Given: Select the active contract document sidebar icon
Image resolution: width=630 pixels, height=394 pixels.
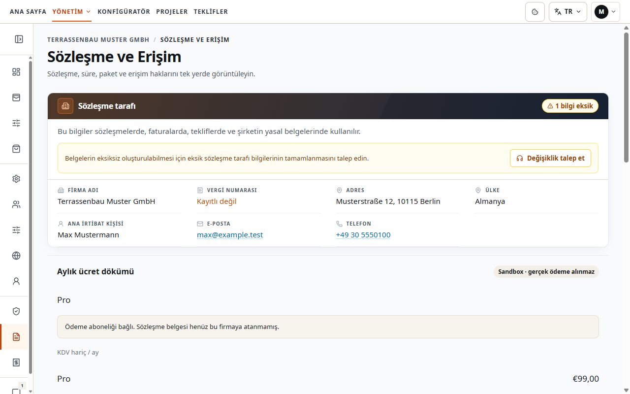Looking at the screenshot, I should click(x=16, y=337).
